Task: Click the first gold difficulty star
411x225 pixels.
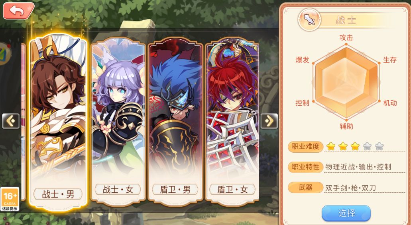Action: (331, 146)
